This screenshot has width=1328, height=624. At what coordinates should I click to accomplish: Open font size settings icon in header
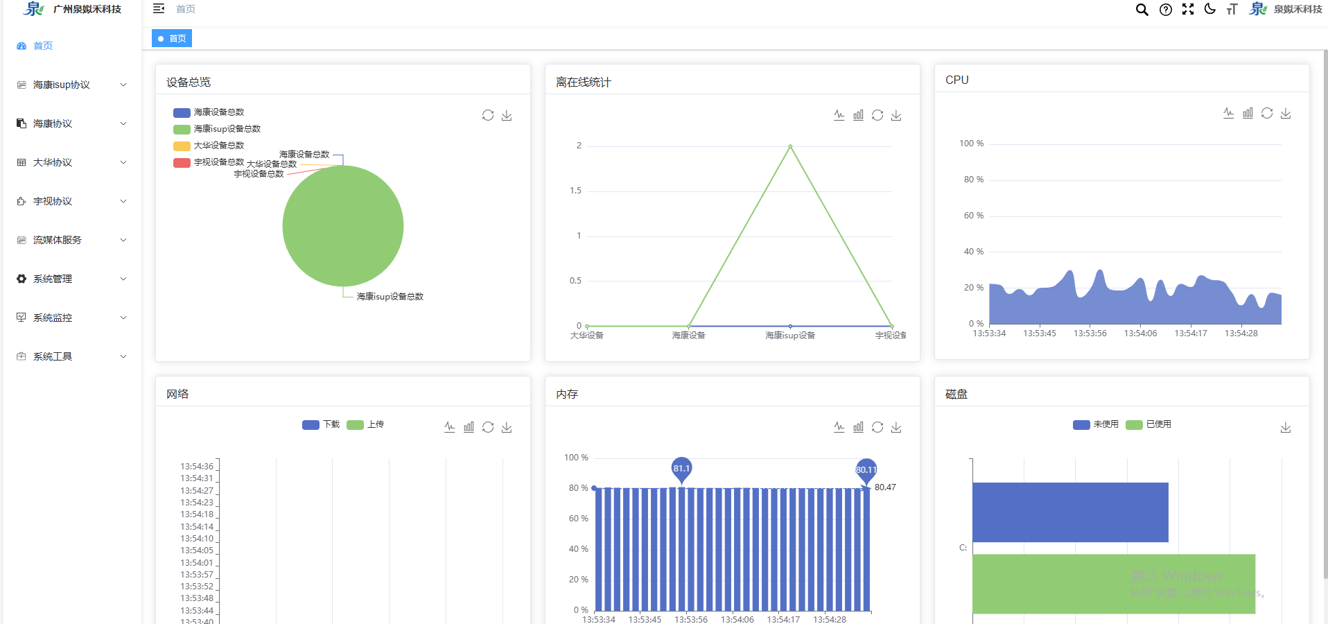pyautogui.click(x=1232, y=9)
